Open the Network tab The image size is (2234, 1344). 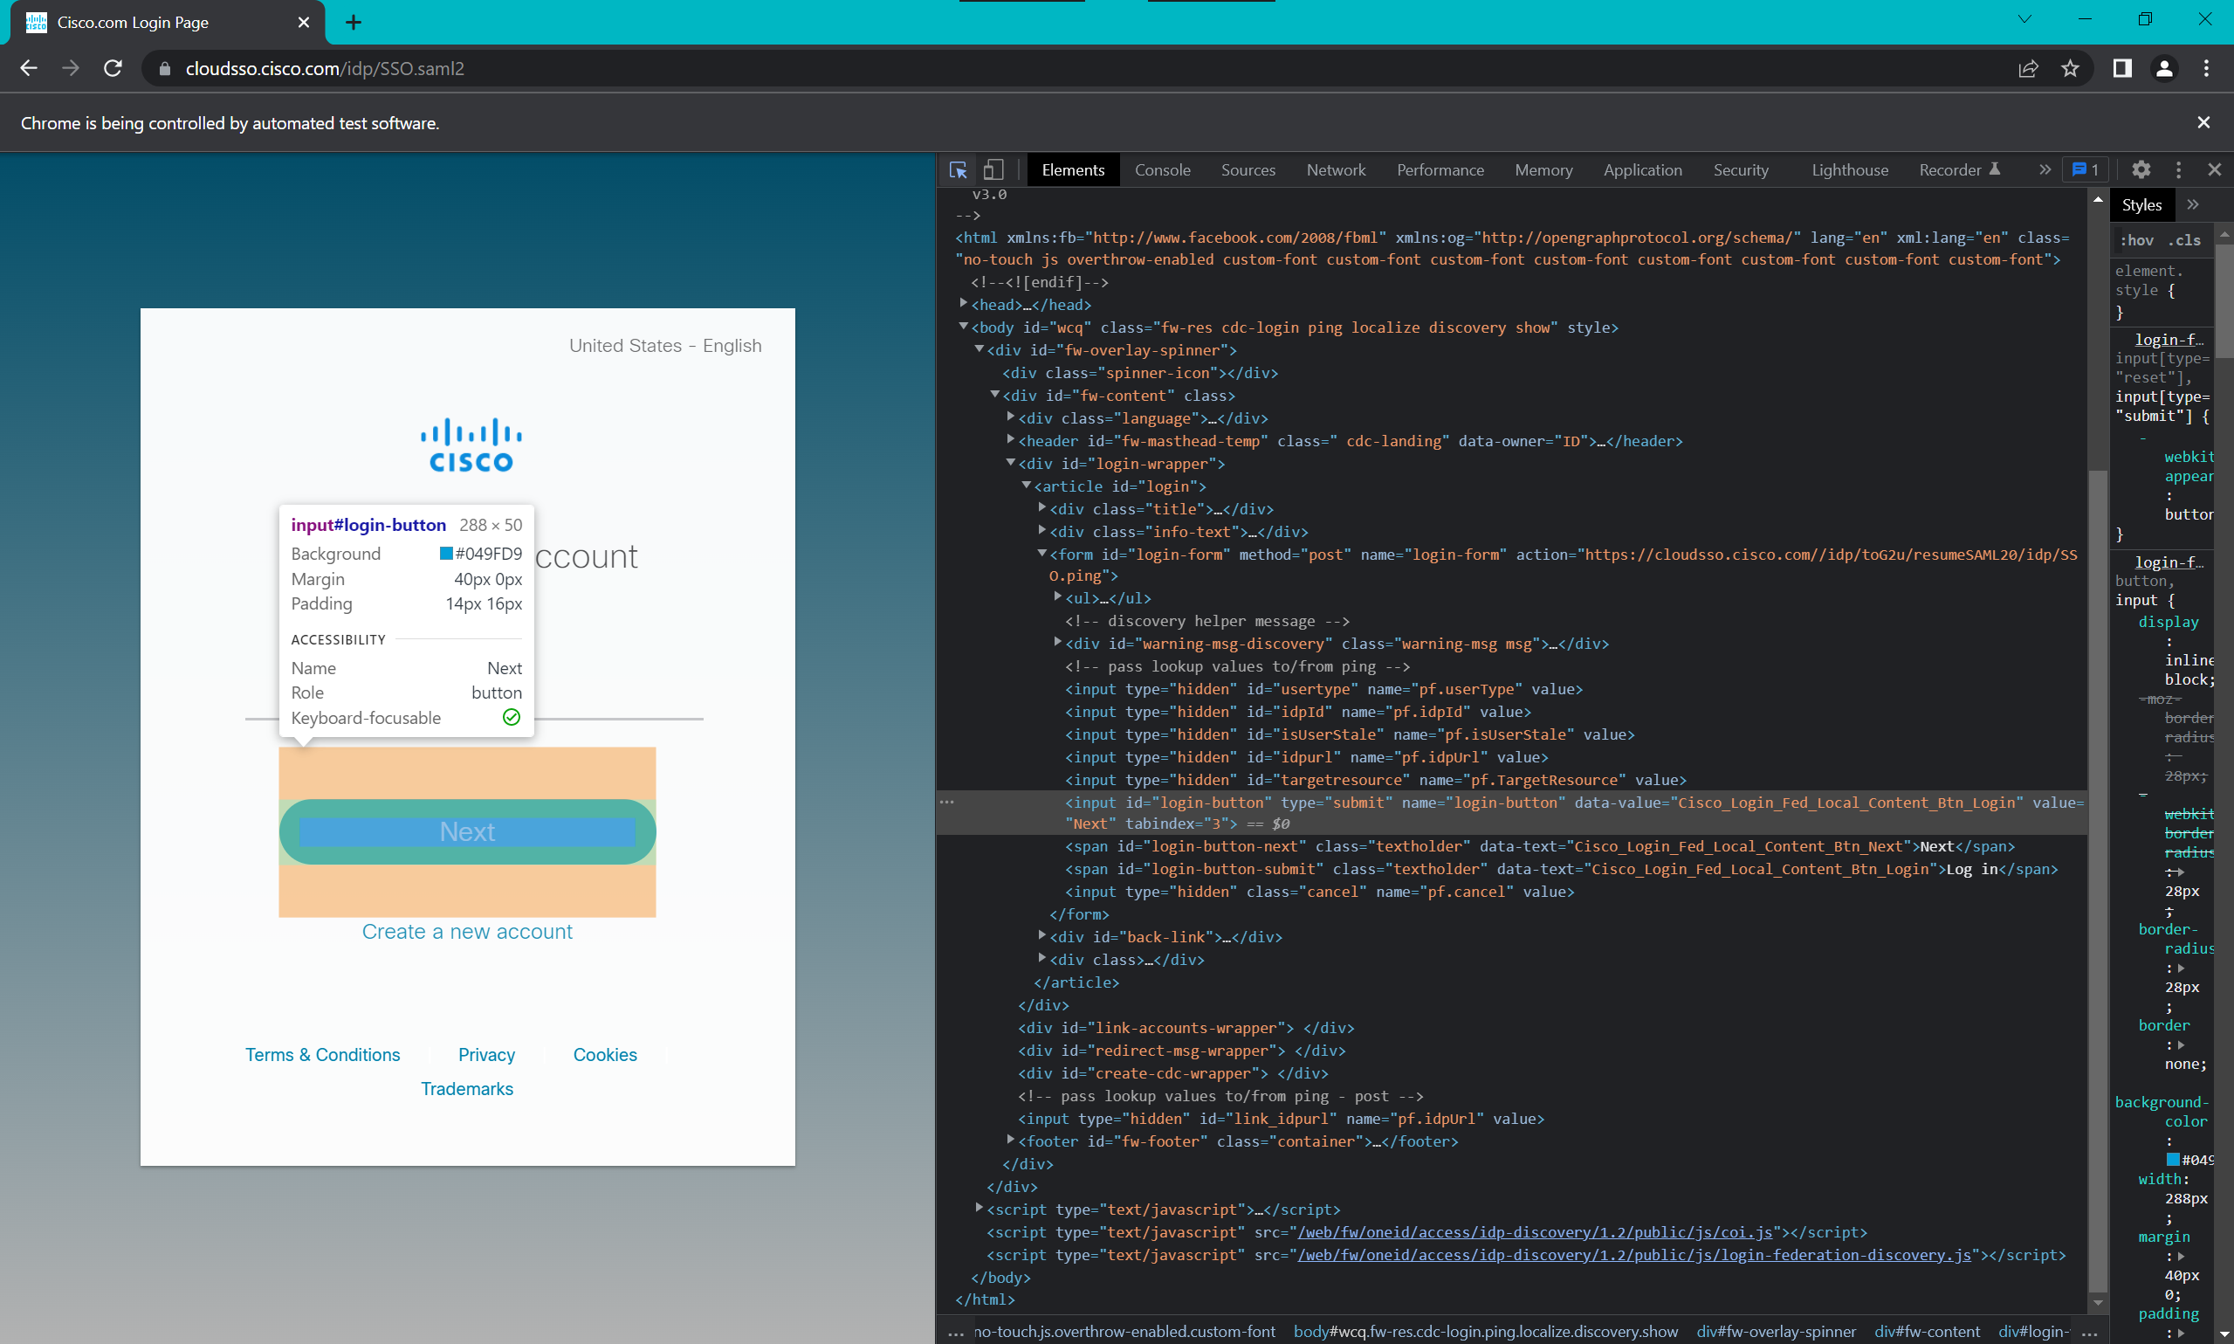(x=1336, y=169)
